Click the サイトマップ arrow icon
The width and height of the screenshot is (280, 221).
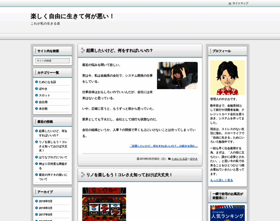[x=230, y=3]
